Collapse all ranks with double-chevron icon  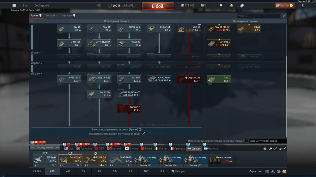[x=32, y=21]
